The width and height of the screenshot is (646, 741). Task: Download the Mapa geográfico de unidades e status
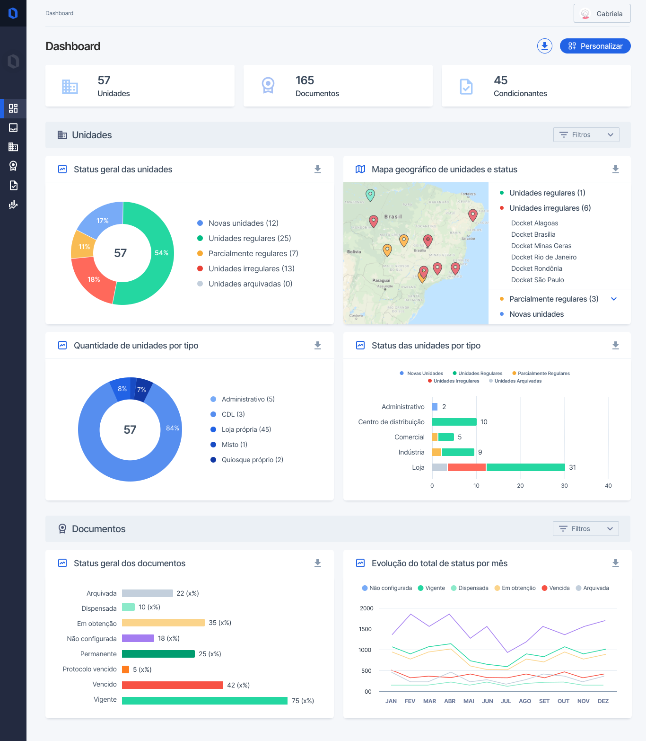(616, 169)
